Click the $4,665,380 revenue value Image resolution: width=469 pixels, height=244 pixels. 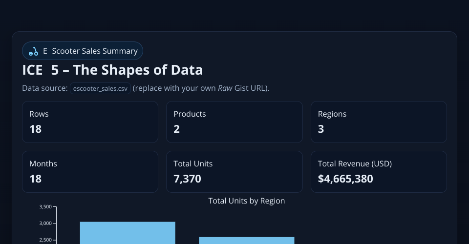coord(345,179)
